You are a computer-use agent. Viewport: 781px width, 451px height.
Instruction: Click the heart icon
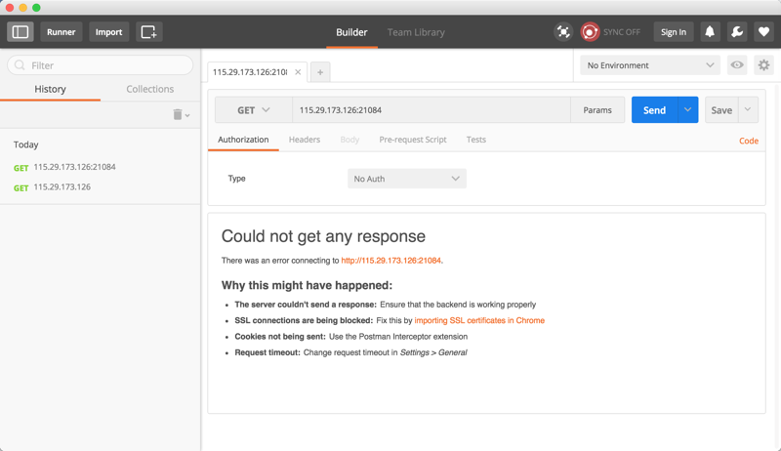[x=763, y=32]
